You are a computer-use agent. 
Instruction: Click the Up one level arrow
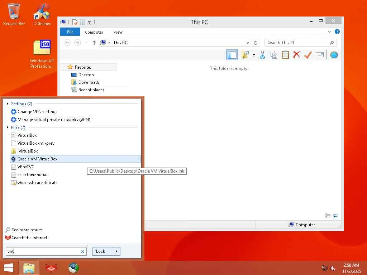(94, 43)
